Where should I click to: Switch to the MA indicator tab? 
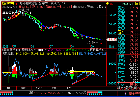[9, 88]
